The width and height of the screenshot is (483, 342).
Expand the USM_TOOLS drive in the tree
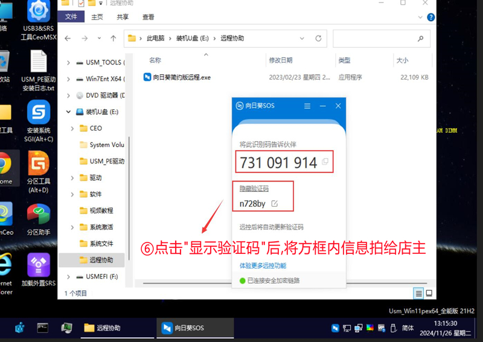coord(69,63)
